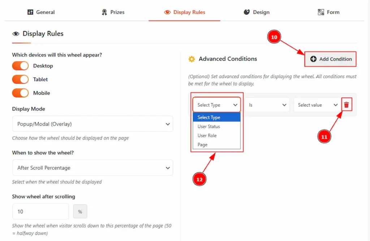Switch off the Mobile device toggle
Viewport: 370px width, 241px height.
tap(20, 93)
